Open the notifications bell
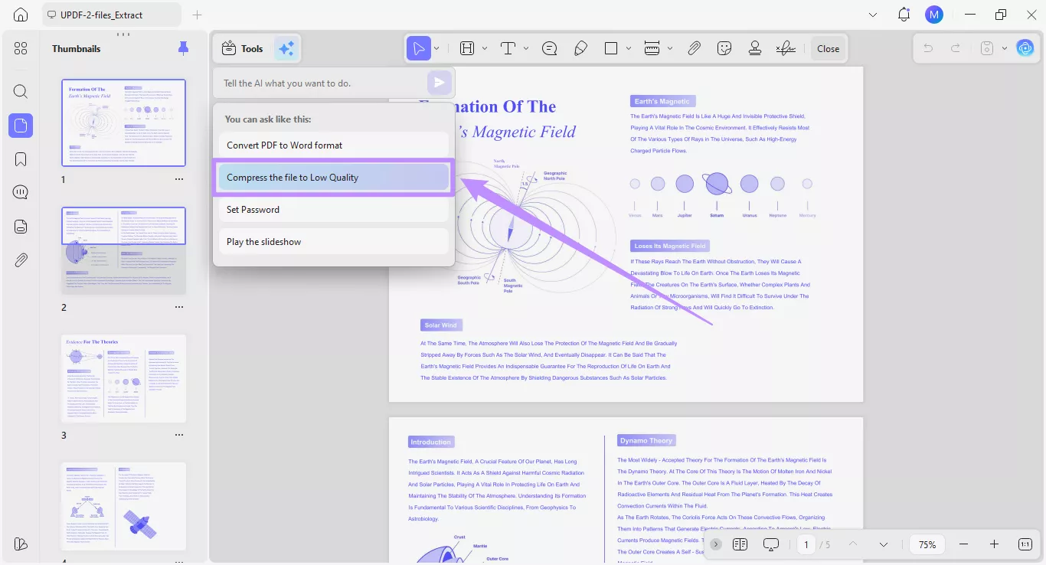 tap(904, 15)
